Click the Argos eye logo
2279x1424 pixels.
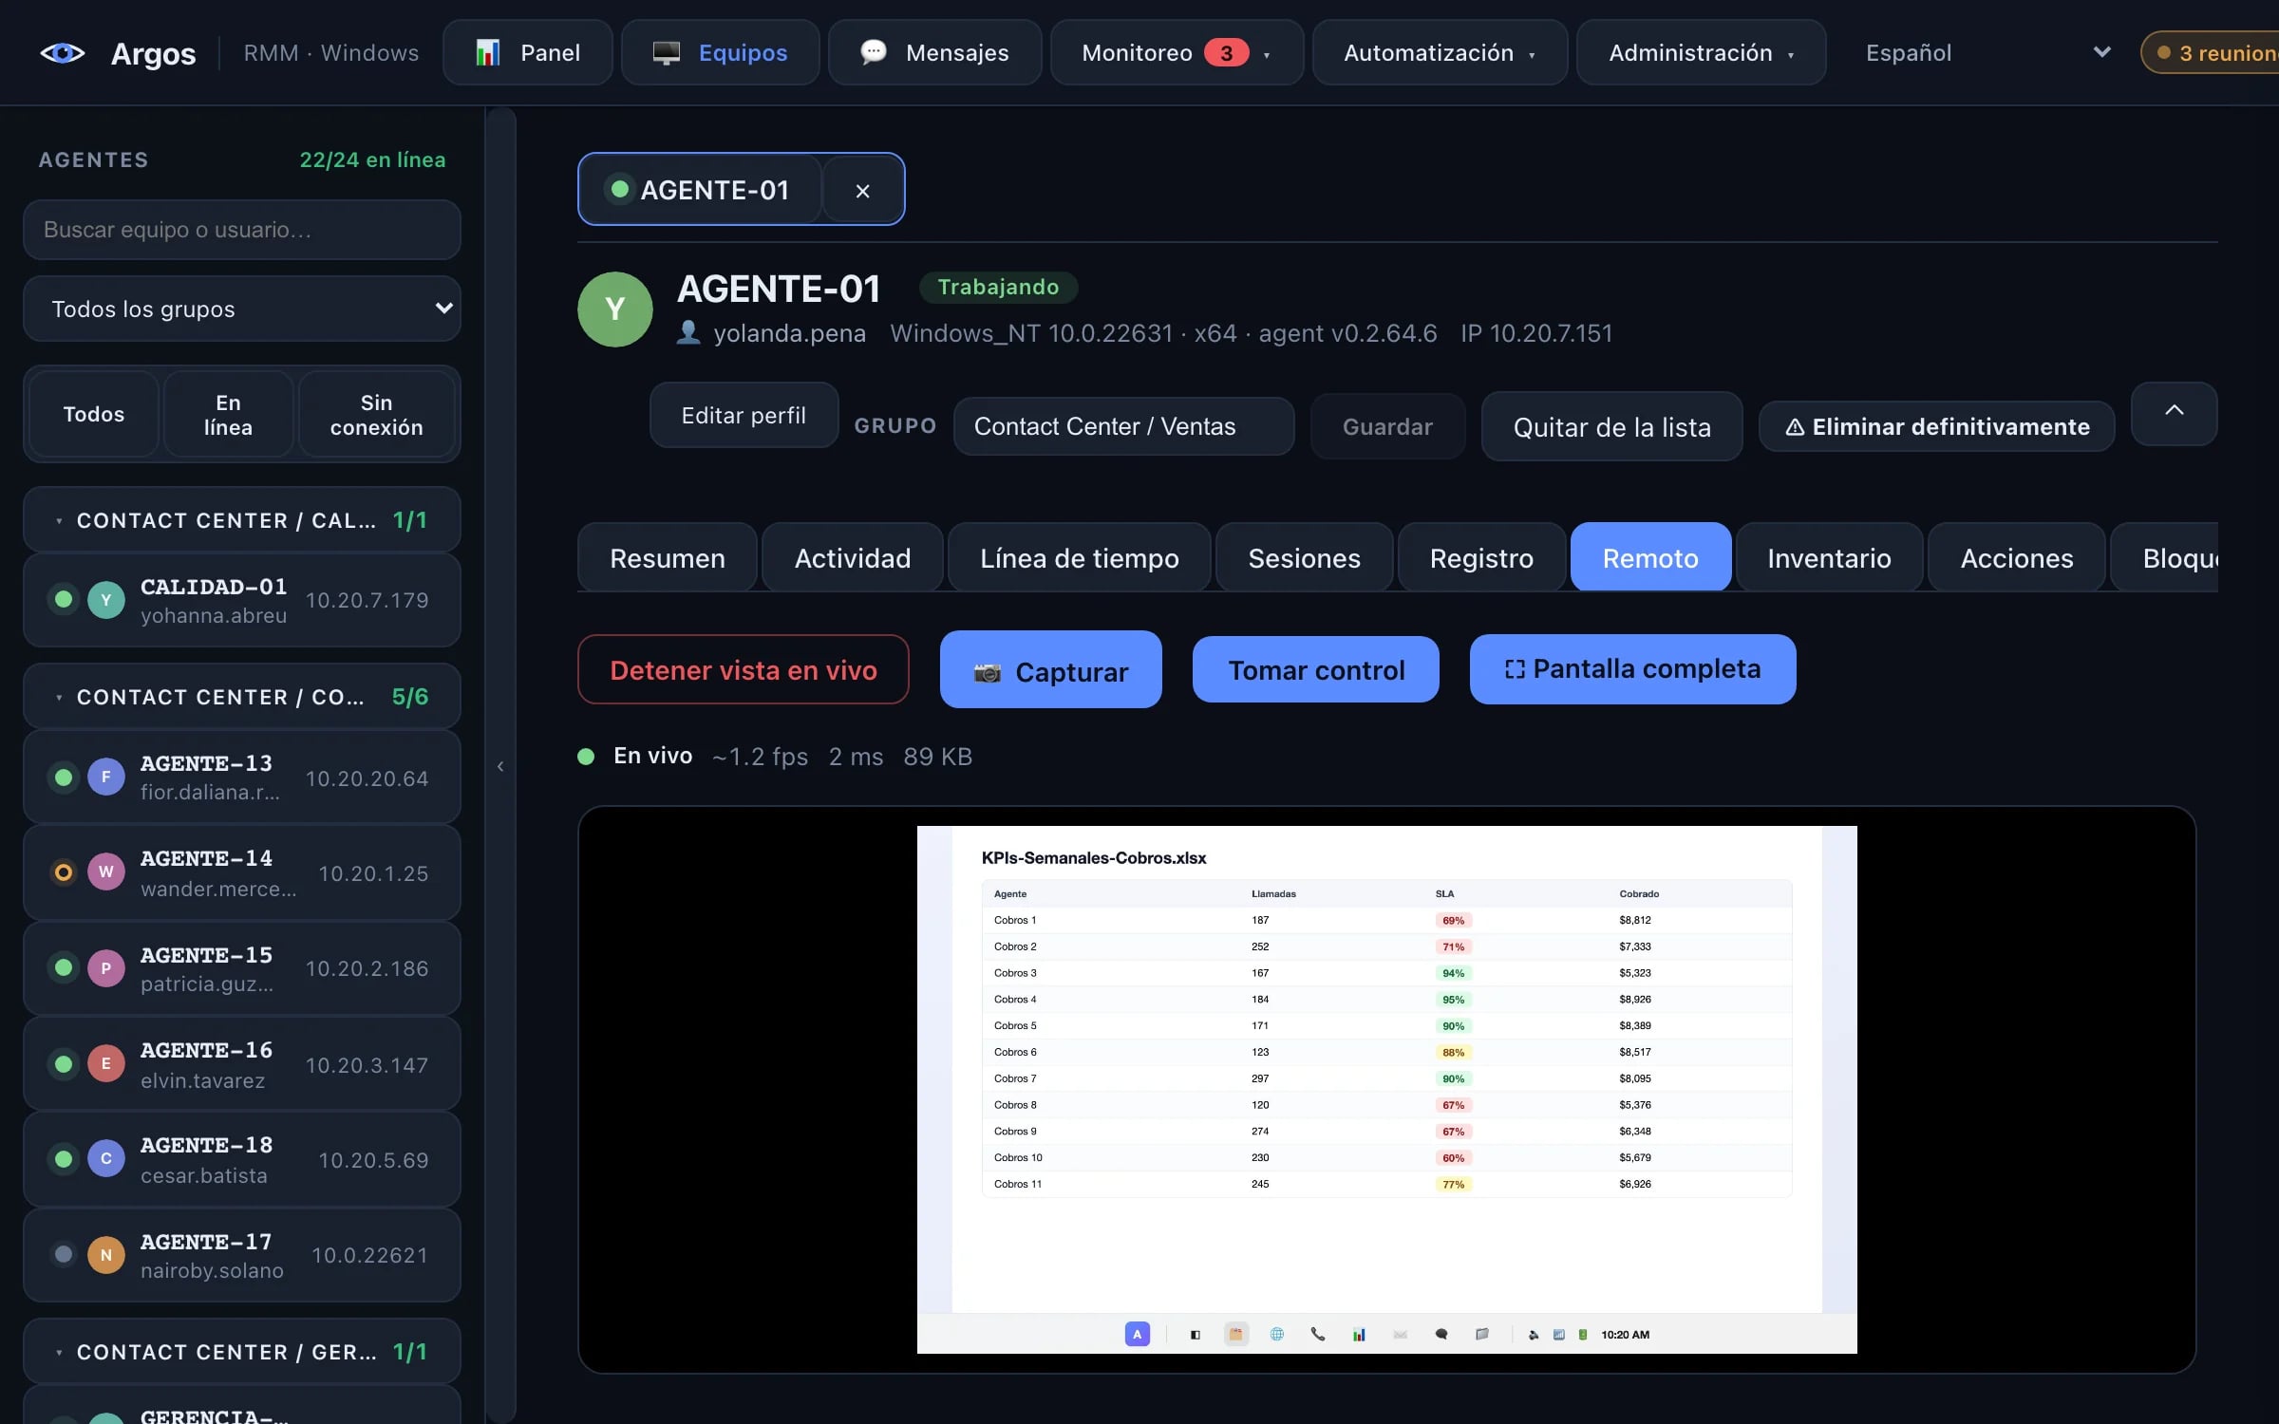click(63, 53)
